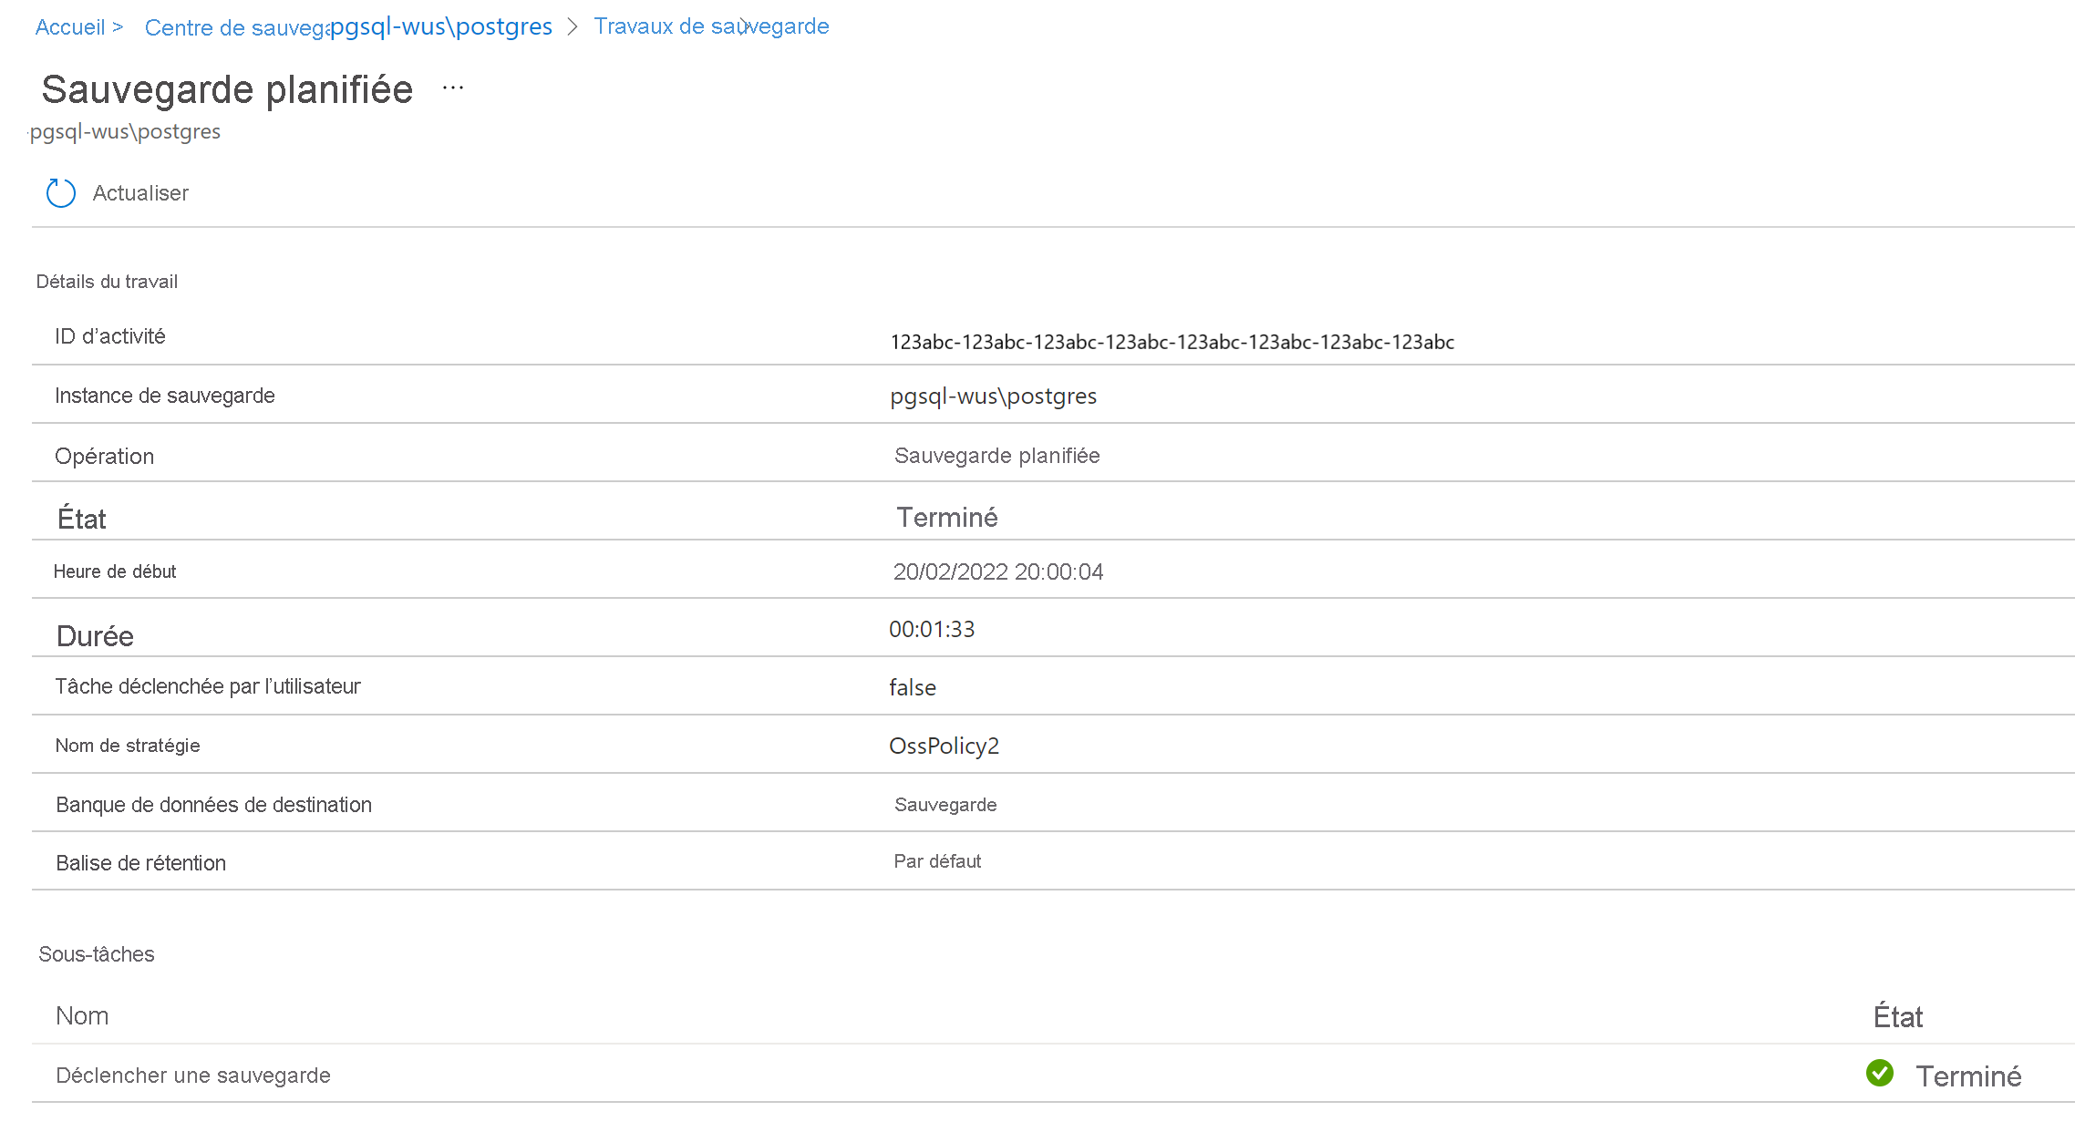Open Centre de sauvegarde breadcrumb
This screenshot has width=2075, height=1122.
(235, 28)
